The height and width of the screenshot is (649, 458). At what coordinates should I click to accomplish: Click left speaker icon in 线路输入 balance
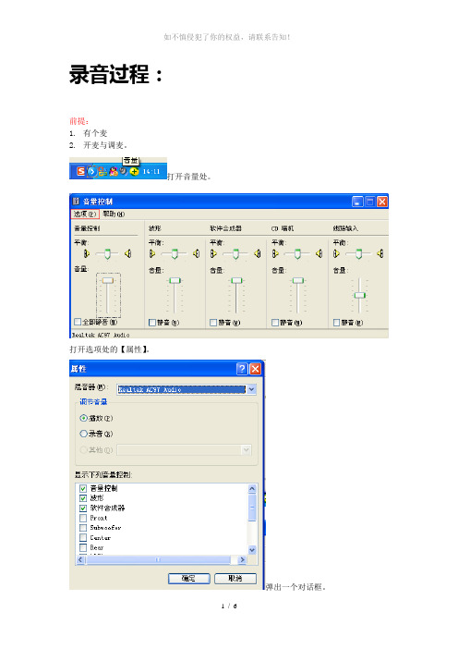[x=336, y=253]
